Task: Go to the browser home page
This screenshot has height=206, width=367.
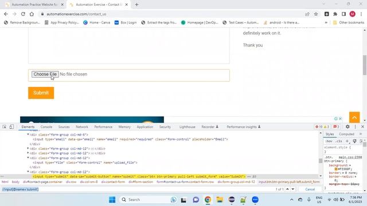Action: click(32, 14)
